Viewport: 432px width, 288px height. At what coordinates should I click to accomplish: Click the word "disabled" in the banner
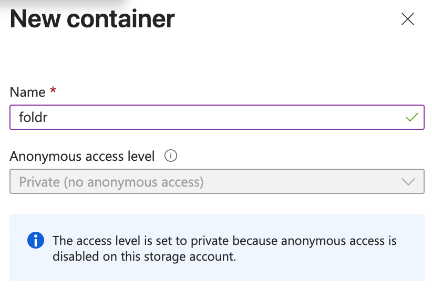(x=72, y=256)
